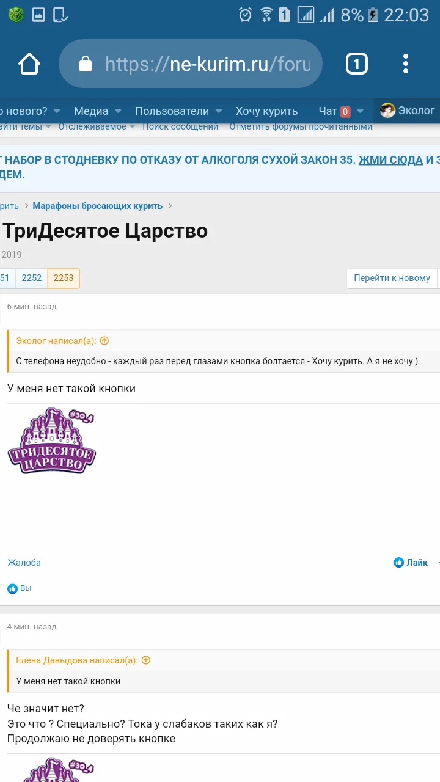Open the browser three-dot menu
This screenshot has height=782, width=440.
pos(406,64)
